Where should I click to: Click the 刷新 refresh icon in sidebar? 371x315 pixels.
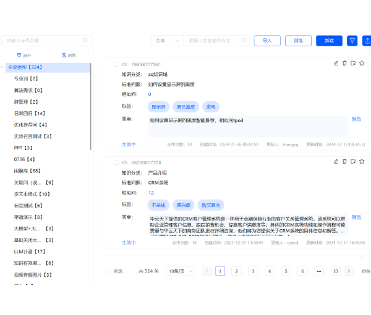[x=64, y=55]
